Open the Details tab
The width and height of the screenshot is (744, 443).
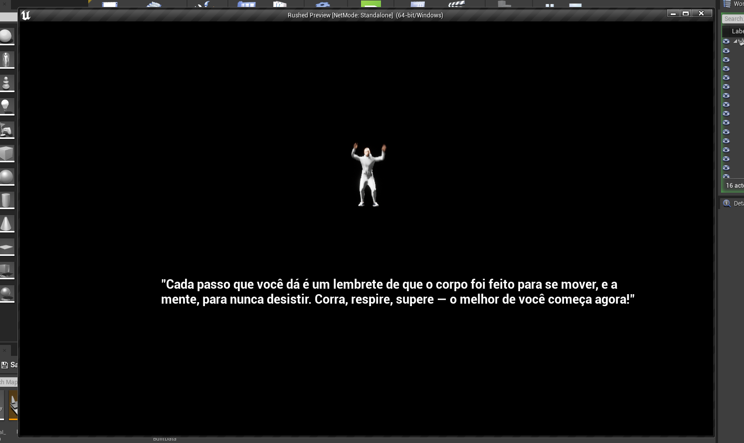(x=732, y=203)
